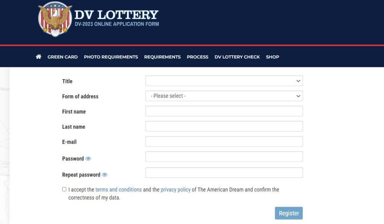This screenshot has width=384, height=224.
Task: Toggle the Password visibility eye icon
Action: (88, 159)
